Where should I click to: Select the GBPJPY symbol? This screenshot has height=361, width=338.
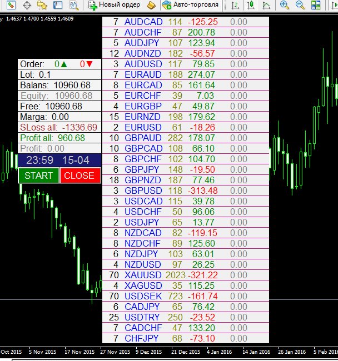142,170
